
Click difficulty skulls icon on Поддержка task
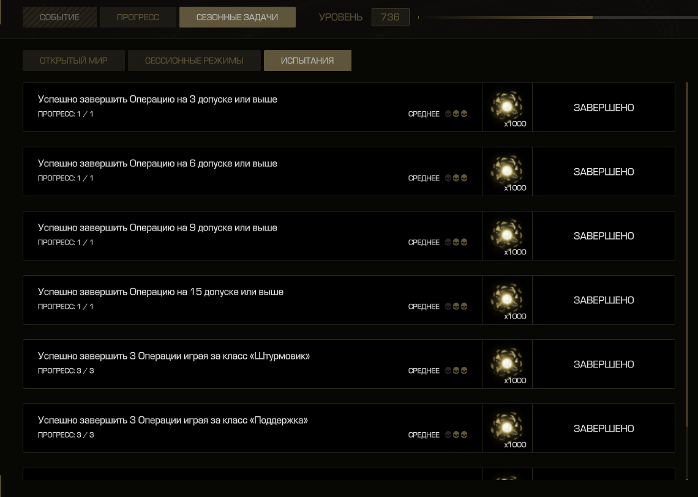coord(456,434)
